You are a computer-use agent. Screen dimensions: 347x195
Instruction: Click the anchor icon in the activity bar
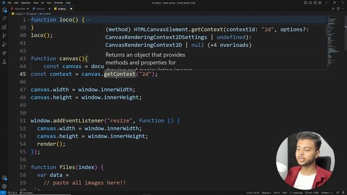click(x=4, y=62)
